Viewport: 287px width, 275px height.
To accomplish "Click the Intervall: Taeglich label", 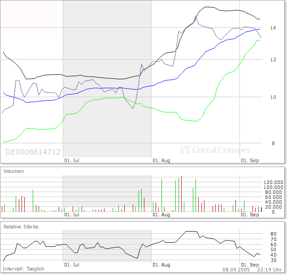I will click(24, 269).
